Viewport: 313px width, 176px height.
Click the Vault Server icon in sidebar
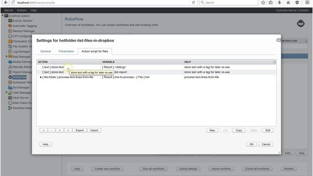click(x=10, y=98)
